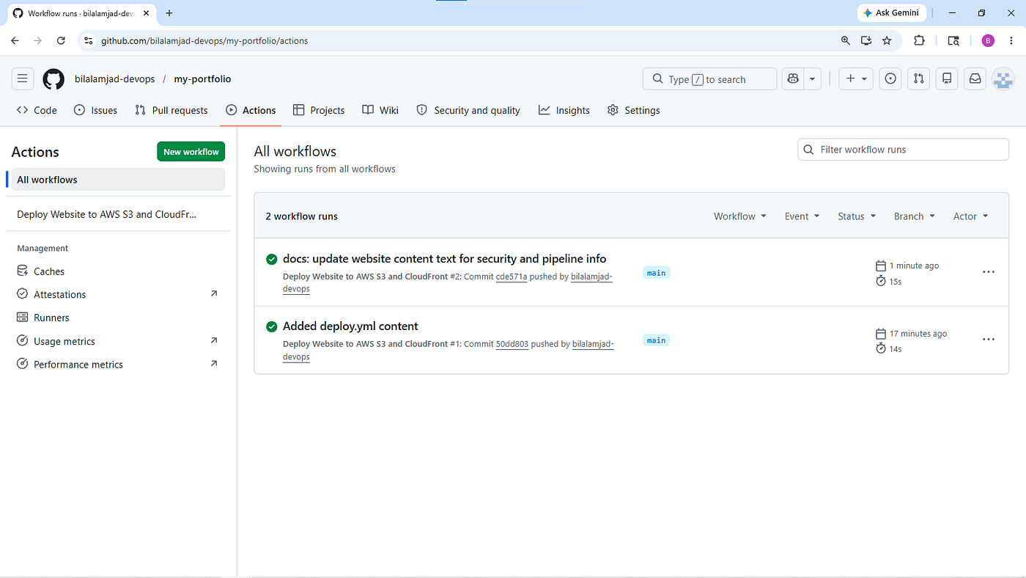
Task: Open the Event filter dropdown
Action: [x=802, y=216]
